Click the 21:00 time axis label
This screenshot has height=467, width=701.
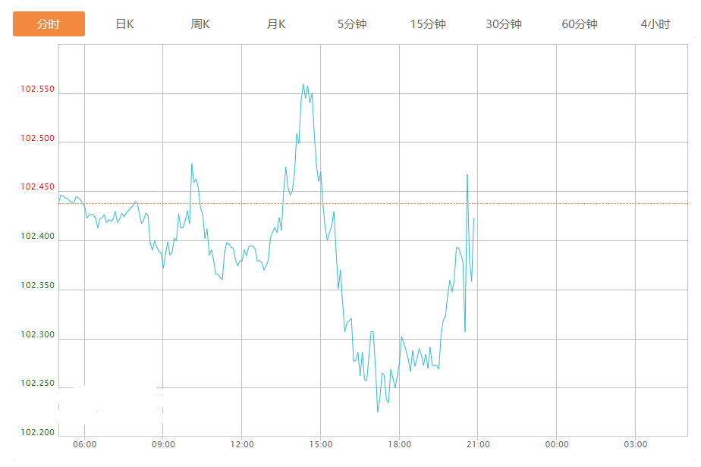(x=477, y=444)
